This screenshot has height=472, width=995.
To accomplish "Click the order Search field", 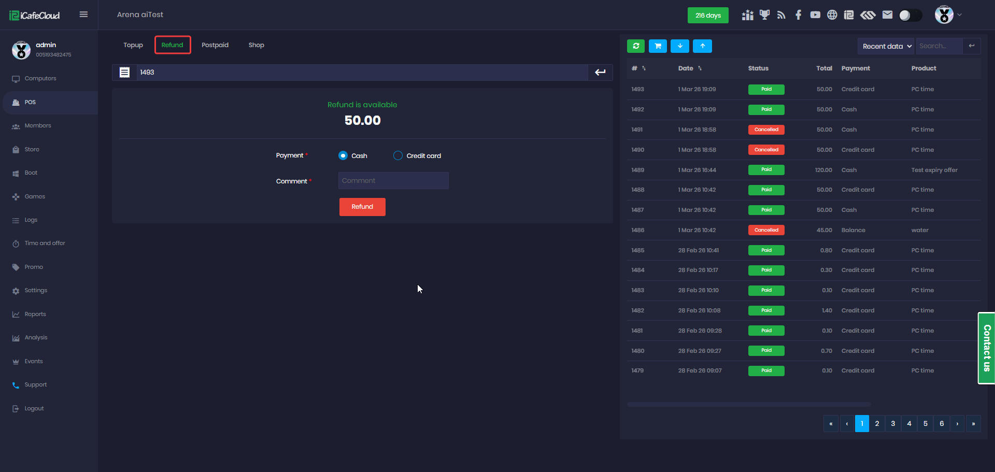I will [939, 46].
